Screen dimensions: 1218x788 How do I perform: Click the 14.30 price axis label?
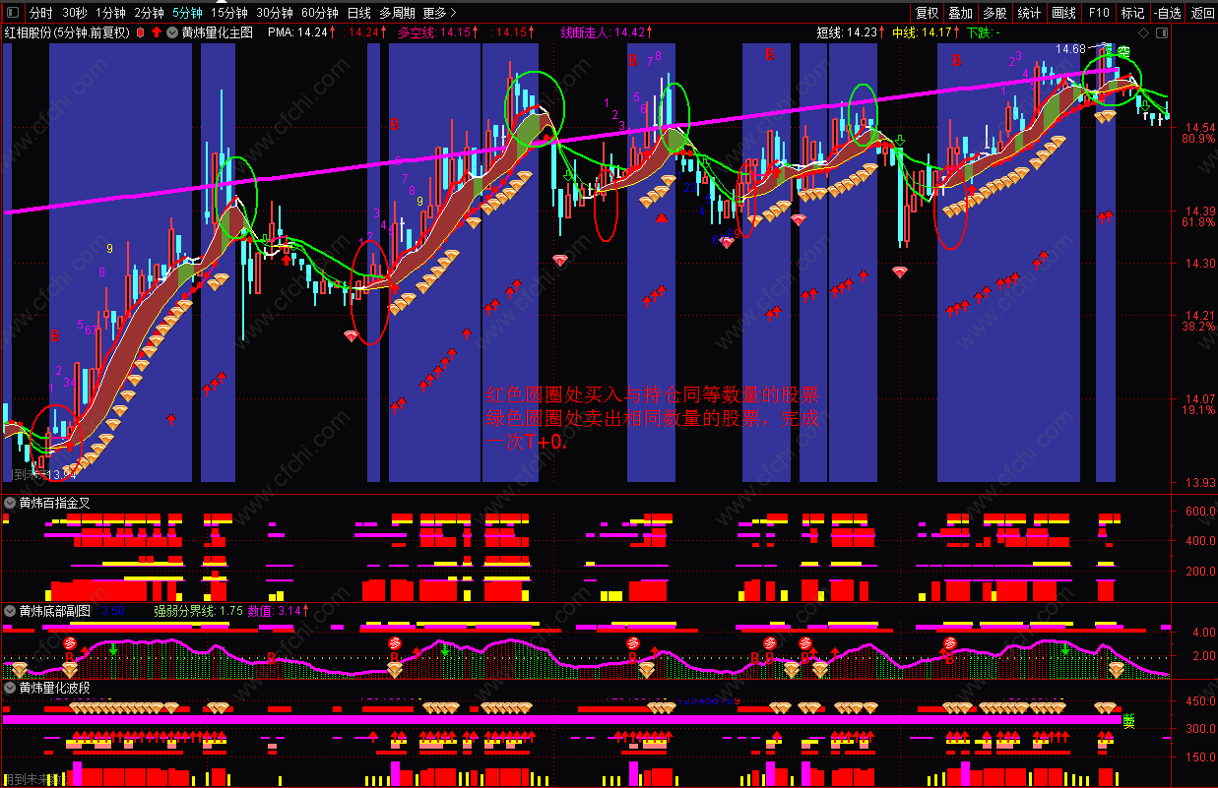coord(1200,264)
